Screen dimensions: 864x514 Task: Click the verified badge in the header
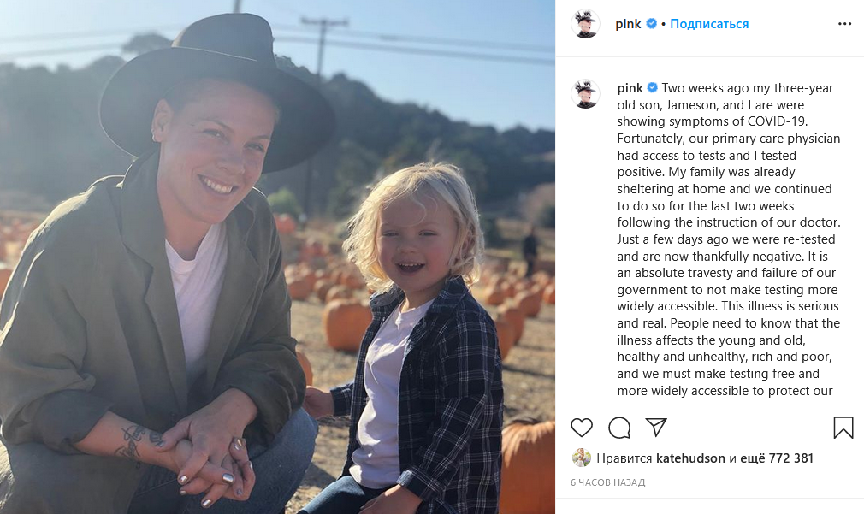[x=651, y=24]
